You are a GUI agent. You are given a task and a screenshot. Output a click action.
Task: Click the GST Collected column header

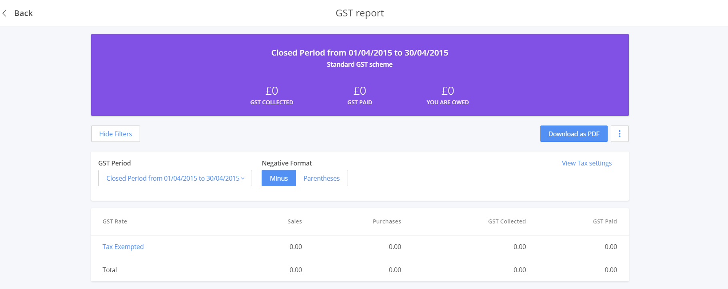(507, 221)
